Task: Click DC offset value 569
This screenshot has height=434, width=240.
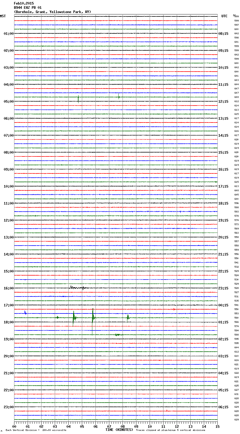Action: click(x=237, y=229)
